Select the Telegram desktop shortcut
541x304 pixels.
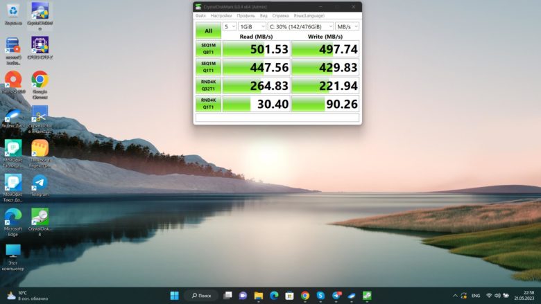pos(40,185)
